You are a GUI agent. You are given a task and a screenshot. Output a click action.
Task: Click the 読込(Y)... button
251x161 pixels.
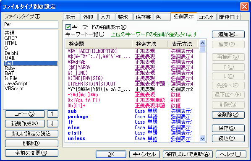228,138
